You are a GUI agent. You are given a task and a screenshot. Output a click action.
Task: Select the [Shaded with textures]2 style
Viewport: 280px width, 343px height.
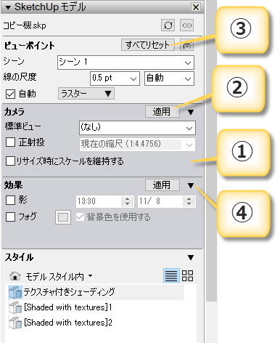(60, 323)
